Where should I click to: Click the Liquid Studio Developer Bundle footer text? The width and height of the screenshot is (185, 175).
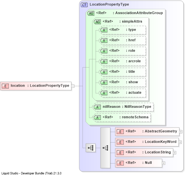click(31, 173)
